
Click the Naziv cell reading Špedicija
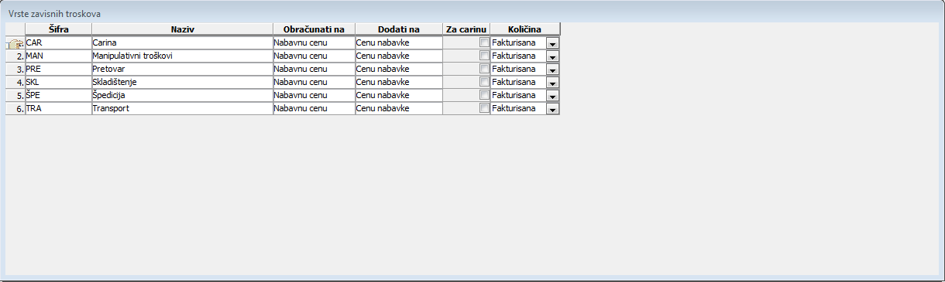[182, 95]
